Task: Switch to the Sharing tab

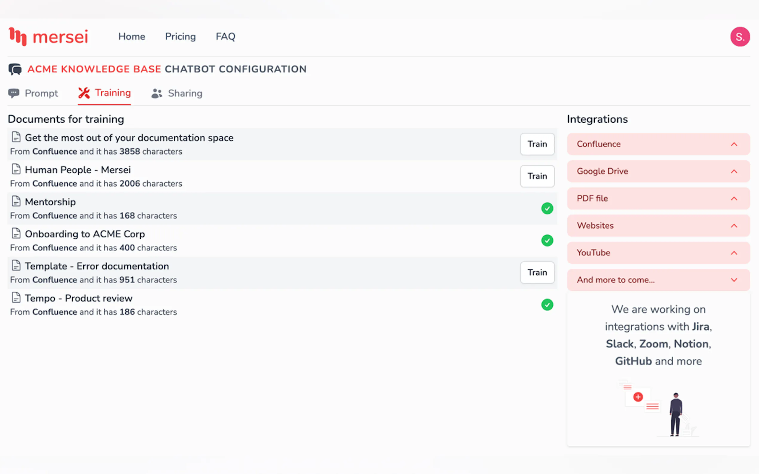Action: (177, 93)
